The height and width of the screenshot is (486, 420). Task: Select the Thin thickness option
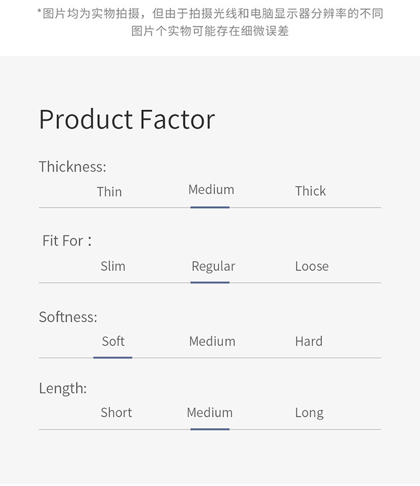click(x=109, y=192)
